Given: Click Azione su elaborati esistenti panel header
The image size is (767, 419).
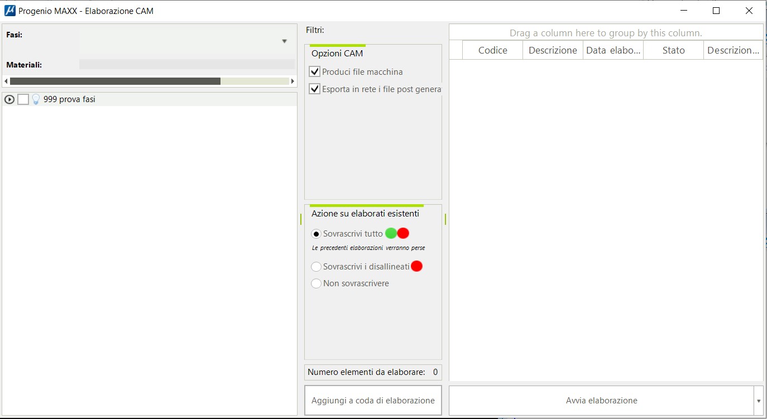Looking at the screenshot, I should point(365,214).
